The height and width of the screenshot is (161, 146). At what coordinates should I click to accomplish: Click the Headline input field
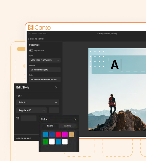click(x=45, y=70)
